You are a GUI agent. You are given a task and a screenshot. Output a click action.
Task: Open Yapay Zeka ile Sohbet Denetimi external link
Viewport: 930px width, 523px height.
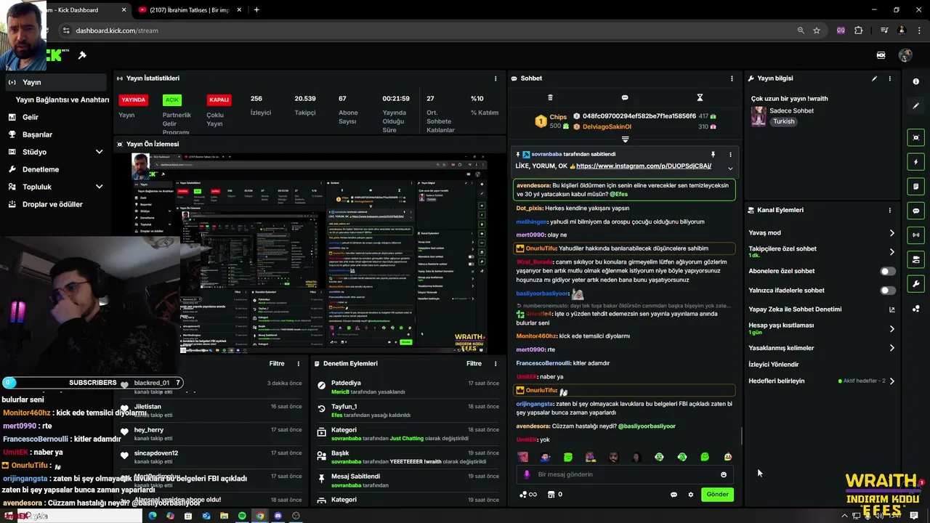click(892, 309)
